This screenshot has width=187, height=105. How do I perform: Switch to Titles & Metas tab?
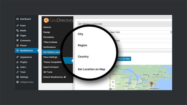(x=50, y=42)
